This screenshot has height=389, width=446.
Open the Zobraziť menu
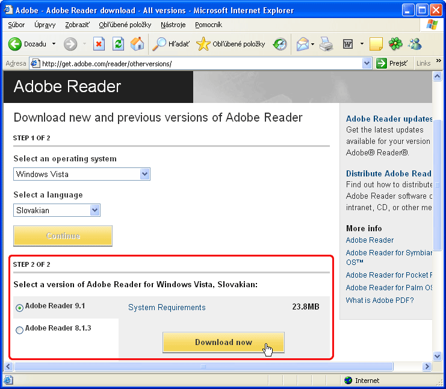pos(78,25)
